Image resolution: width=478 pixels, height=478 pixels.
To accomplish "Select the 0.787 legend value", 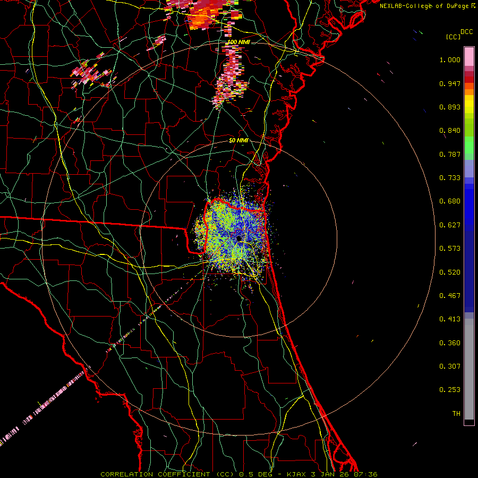I will point(450,154).
